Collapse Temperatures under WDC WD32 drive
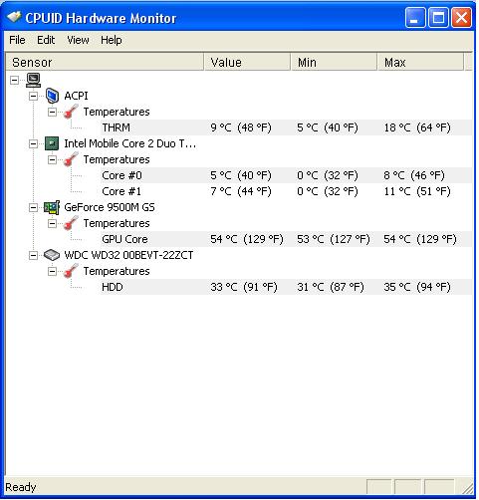 [x=52, y=271]
